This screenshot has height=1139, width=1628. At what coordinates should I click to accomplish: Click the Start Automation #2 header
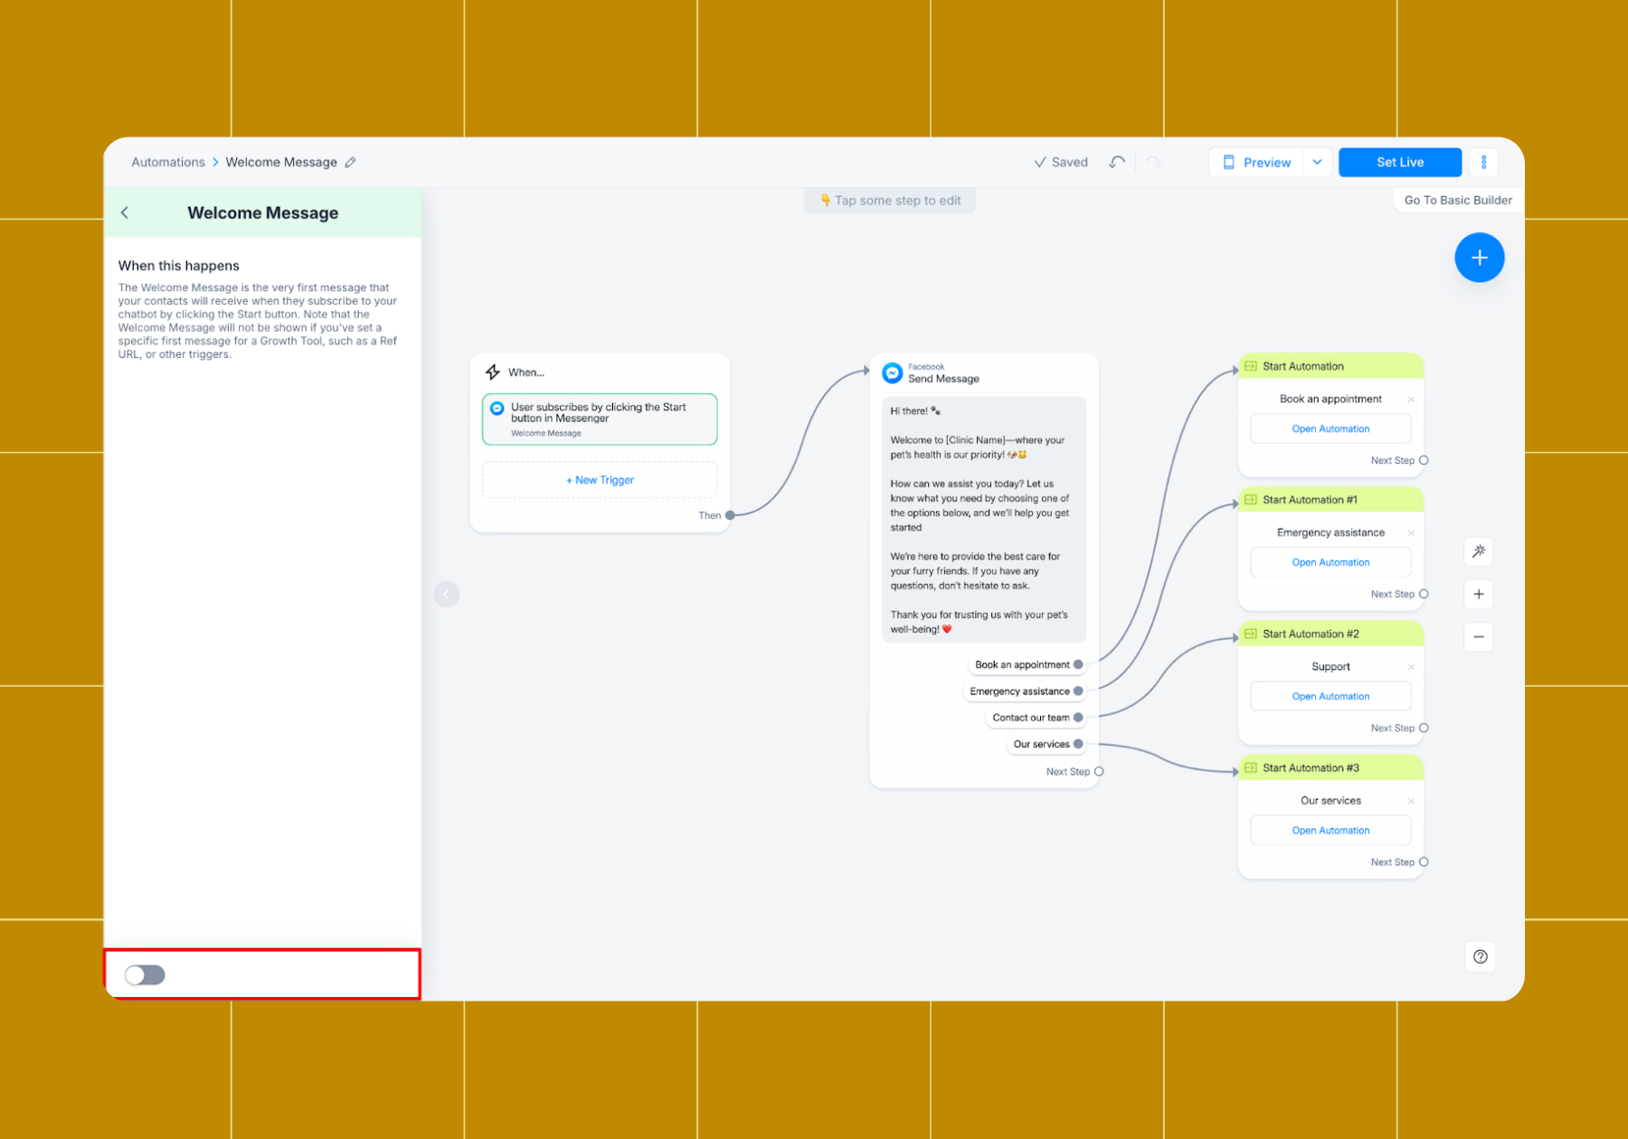(1330, 634)
